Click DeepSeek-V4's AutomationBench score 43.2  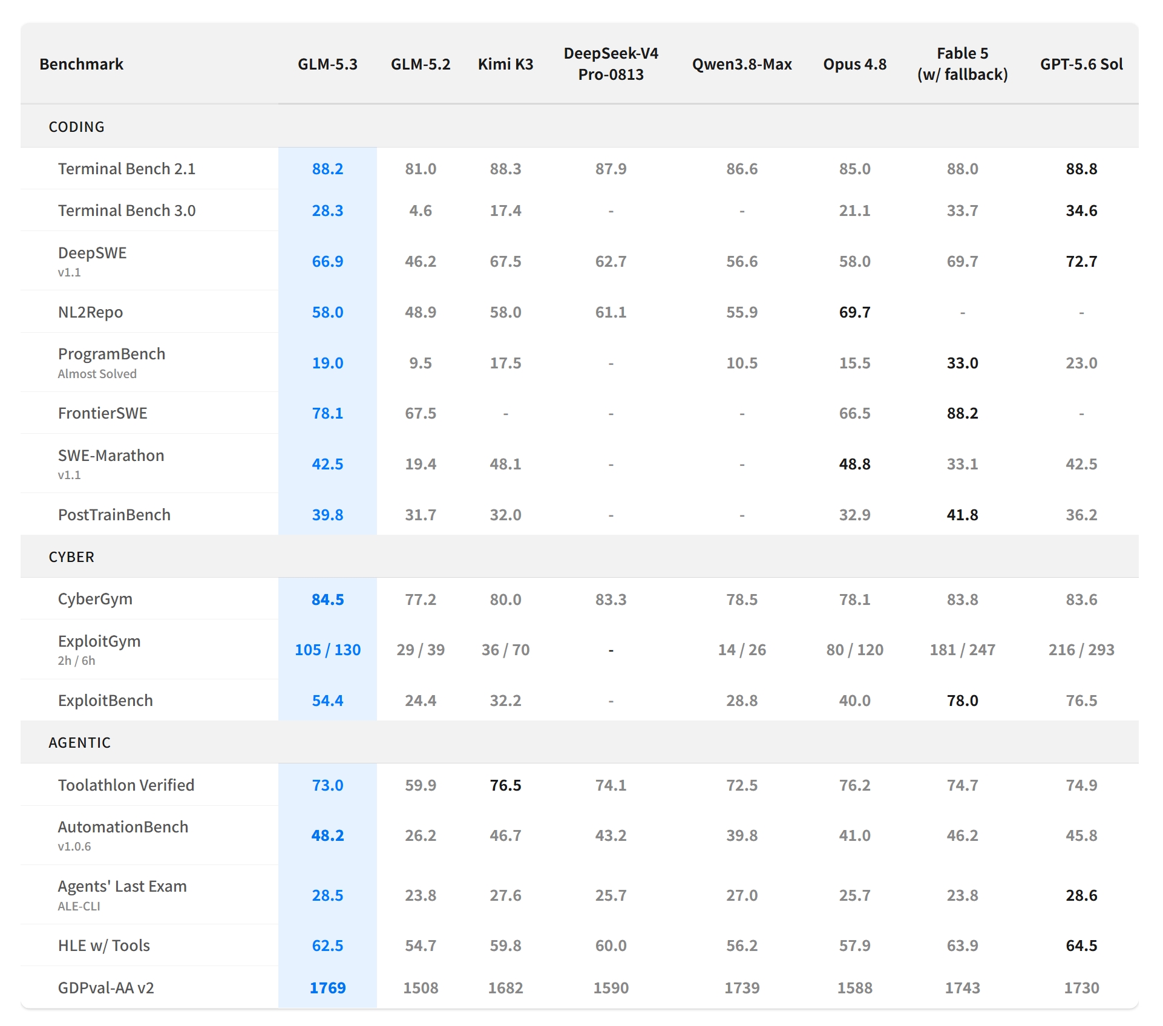pyautogui.click(x=611, y=835)
